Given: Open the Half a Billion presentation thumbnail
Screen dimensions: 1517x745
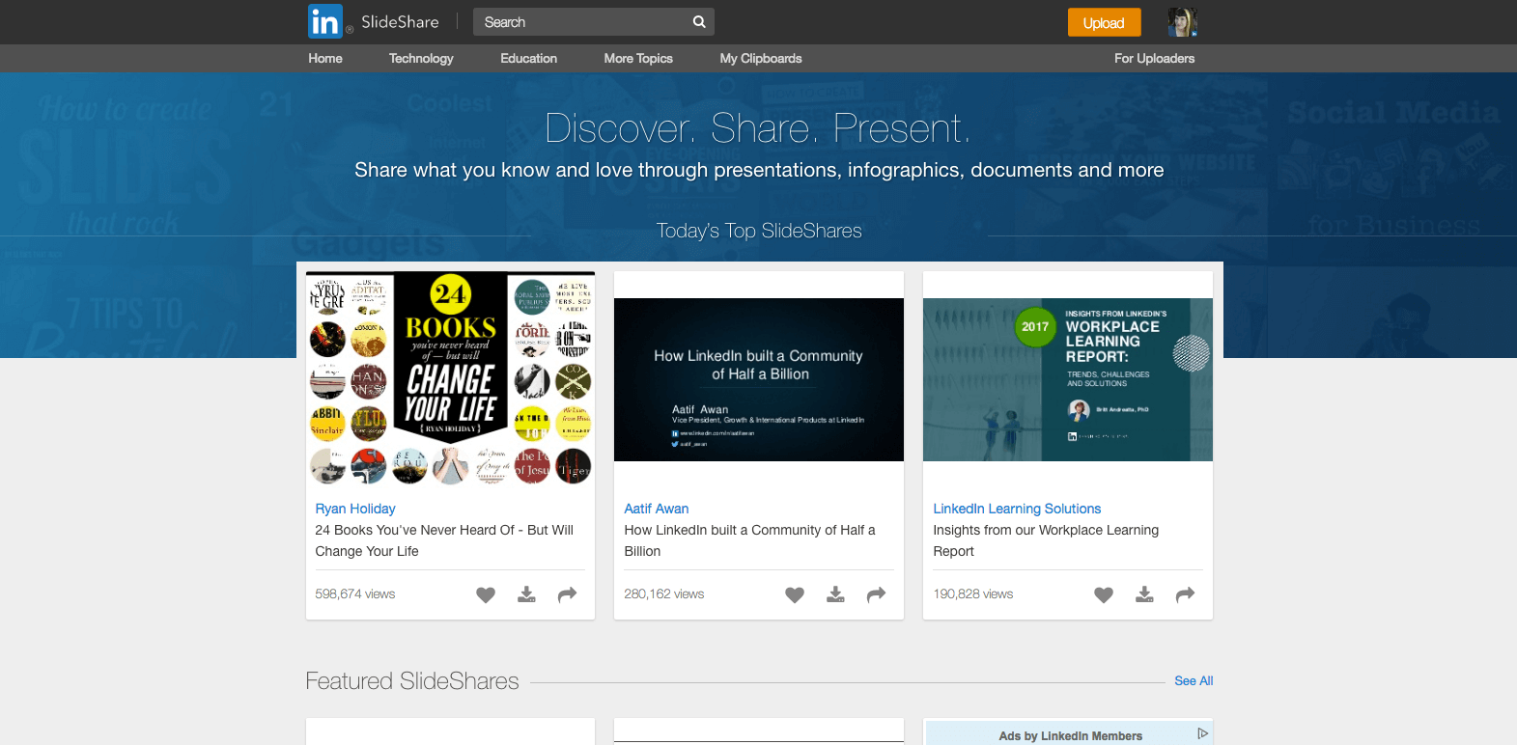Looking at the screenshot, I should [x=759, y=379].
